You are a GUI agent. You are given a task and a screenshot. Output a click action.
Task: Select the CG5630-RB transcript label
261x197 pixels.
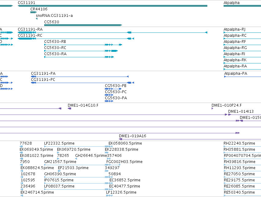55,42
